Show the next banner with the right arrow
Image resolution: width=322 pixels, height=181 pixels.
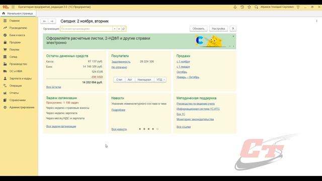pos(233,46)
